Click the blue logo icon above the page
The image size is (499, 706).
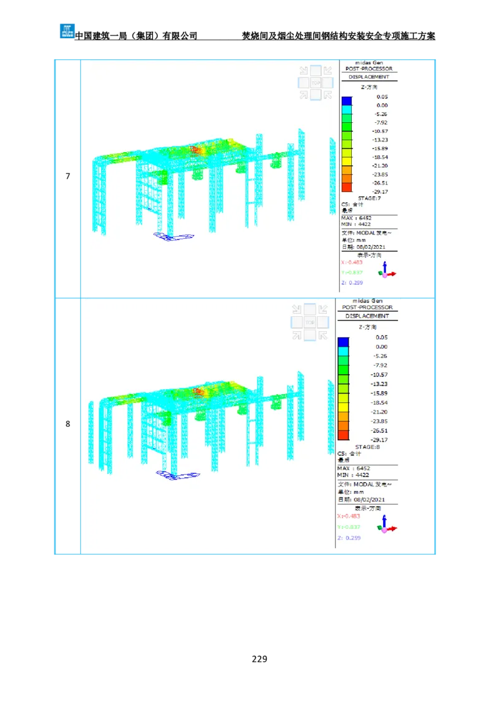pos(66,30)
